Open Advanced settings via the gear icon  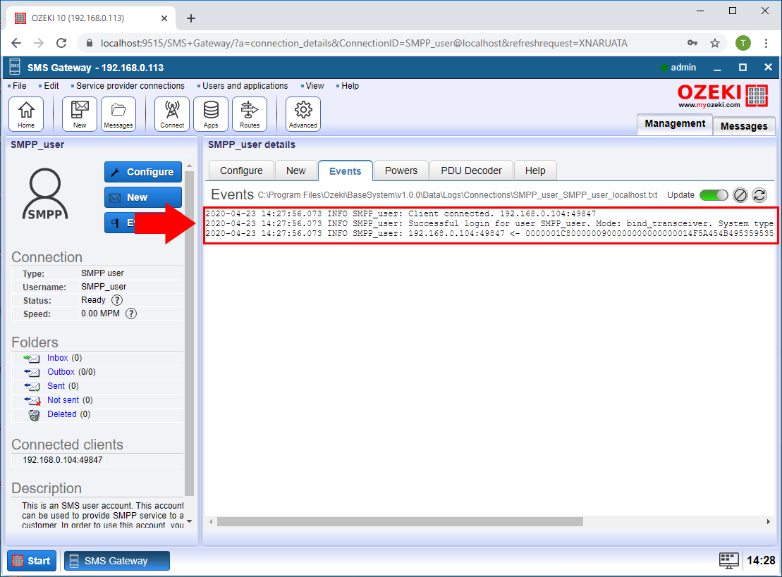[x=303, y=113]
